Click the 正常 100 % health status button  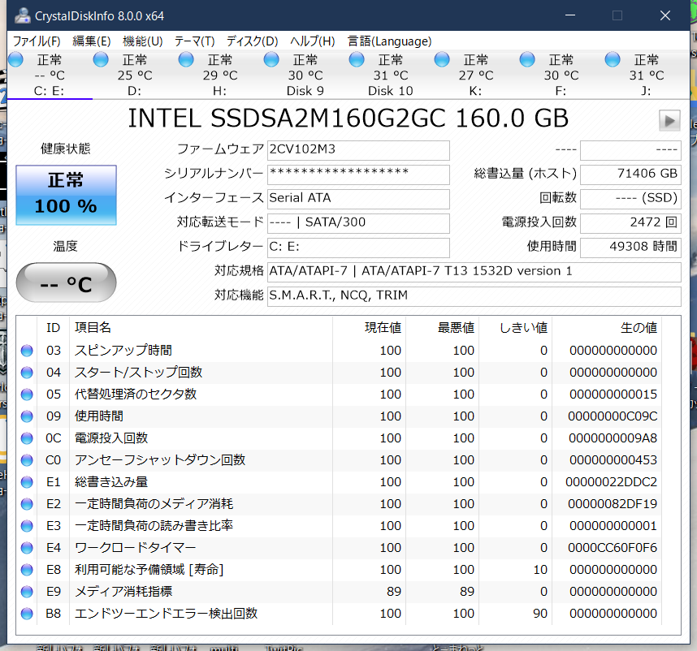[x=66, y=195]
